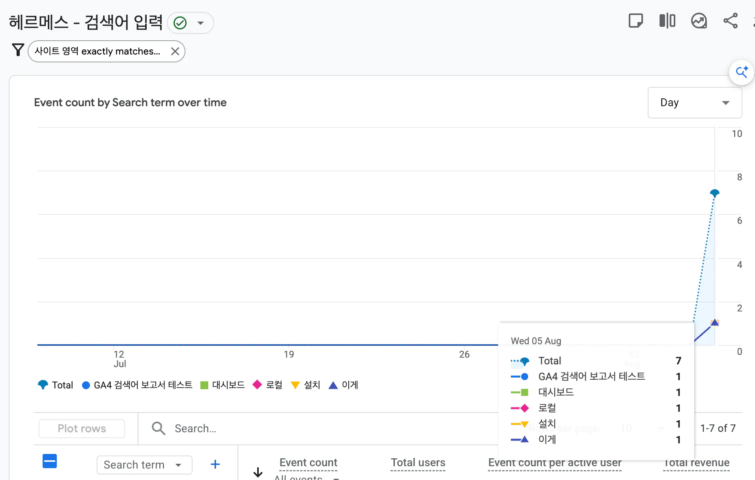Share this report via share icon

click(x=730, y=21)
